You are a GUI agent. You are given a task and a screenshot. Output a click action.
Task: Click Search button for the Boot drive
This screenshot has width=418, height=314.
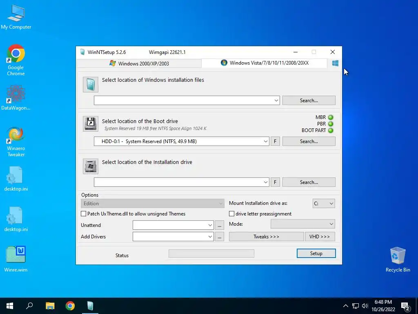pyautogui.click(x=309, y=141)
